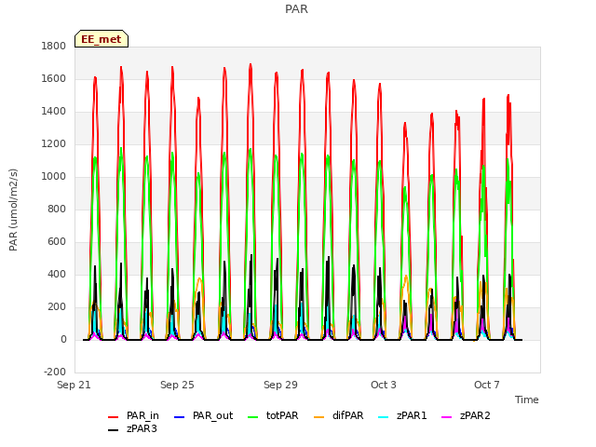596x447 pixels.
Task: Click the 400 y-axis tick label
Action: (x=57, y=275)
